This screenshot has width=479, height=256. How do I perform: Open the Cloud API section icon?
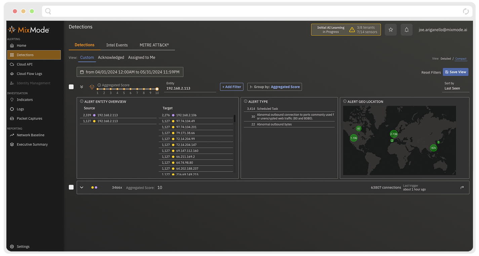click(x=12, y=64)
